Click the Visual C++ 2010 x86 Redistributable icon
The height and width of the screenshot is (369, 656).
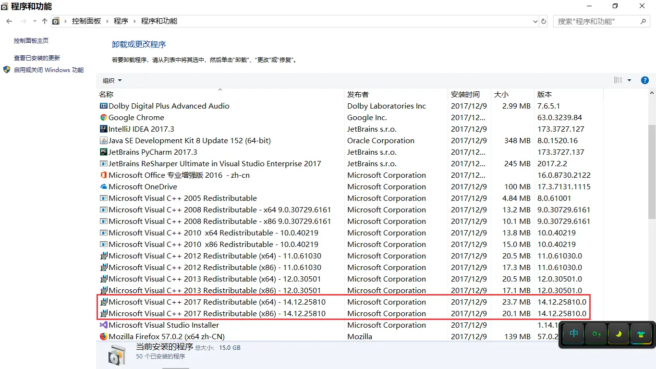(x=103, y=244)
